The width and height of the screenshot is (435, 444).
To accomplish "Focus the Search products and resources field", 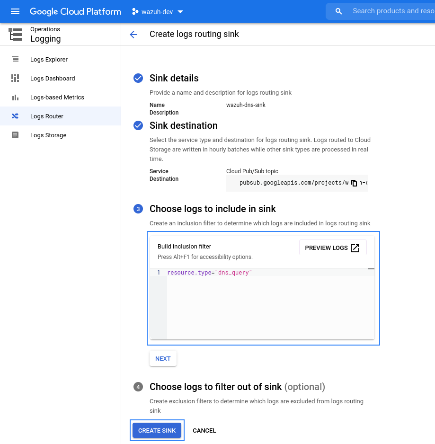I will pyautogui.click(x=393, y=11).
